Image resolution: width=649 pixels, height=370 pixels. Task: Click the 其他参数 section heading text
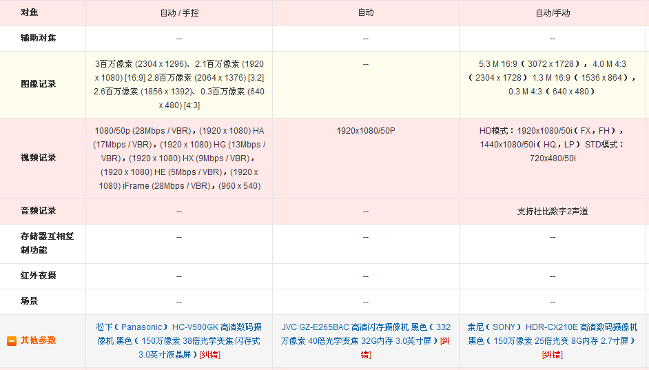click(38, 340)
